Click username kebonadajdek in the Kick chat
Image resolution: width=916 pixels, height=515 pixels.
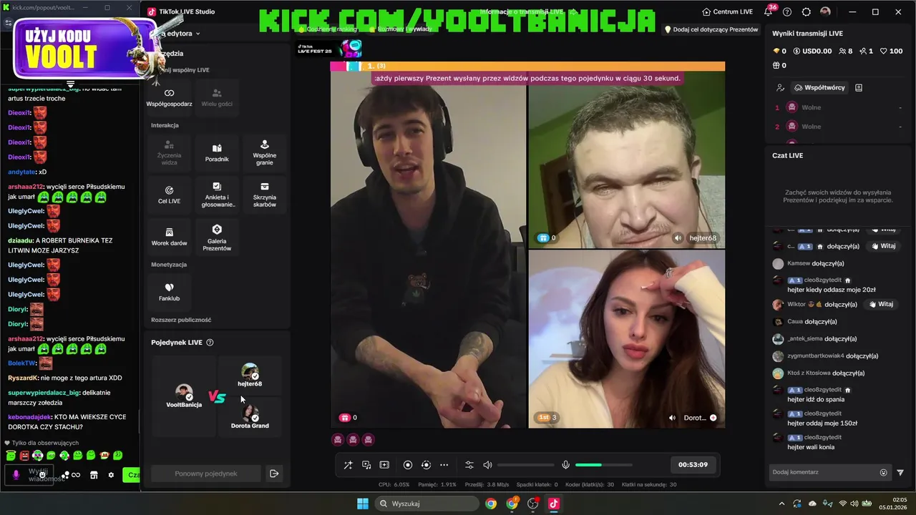click(29, 416)
